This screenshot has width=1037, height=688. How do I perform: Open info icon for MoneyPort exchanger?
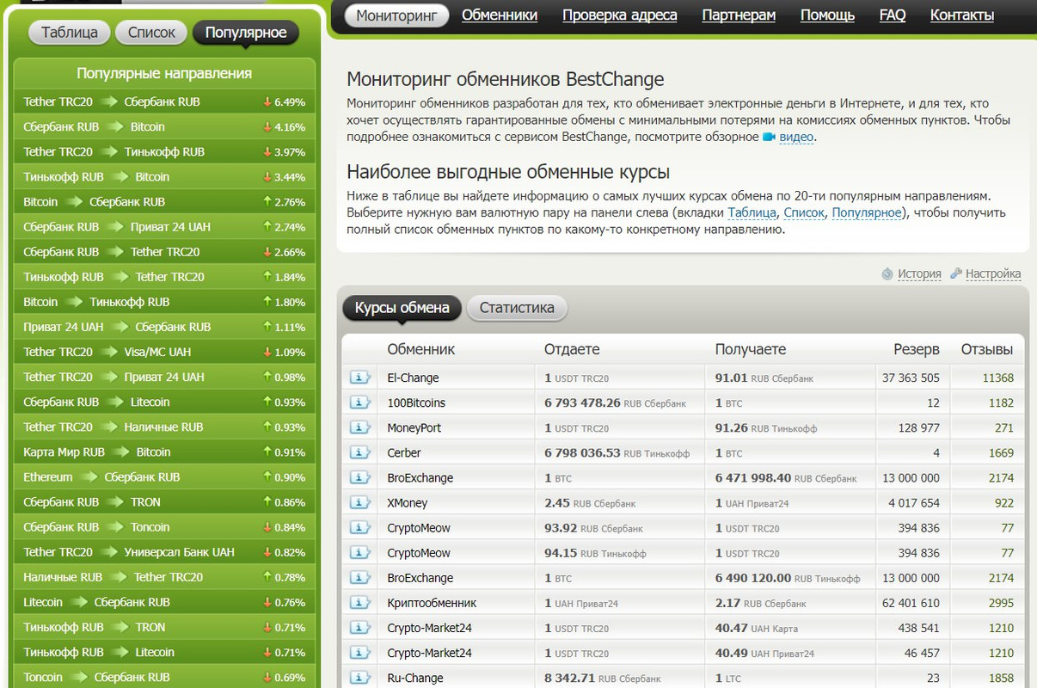click(x=359, y=427)
